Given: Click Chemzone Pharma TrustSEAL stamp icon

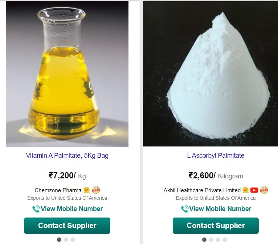Looking at the screenshot, I should [x=96, y=190].
